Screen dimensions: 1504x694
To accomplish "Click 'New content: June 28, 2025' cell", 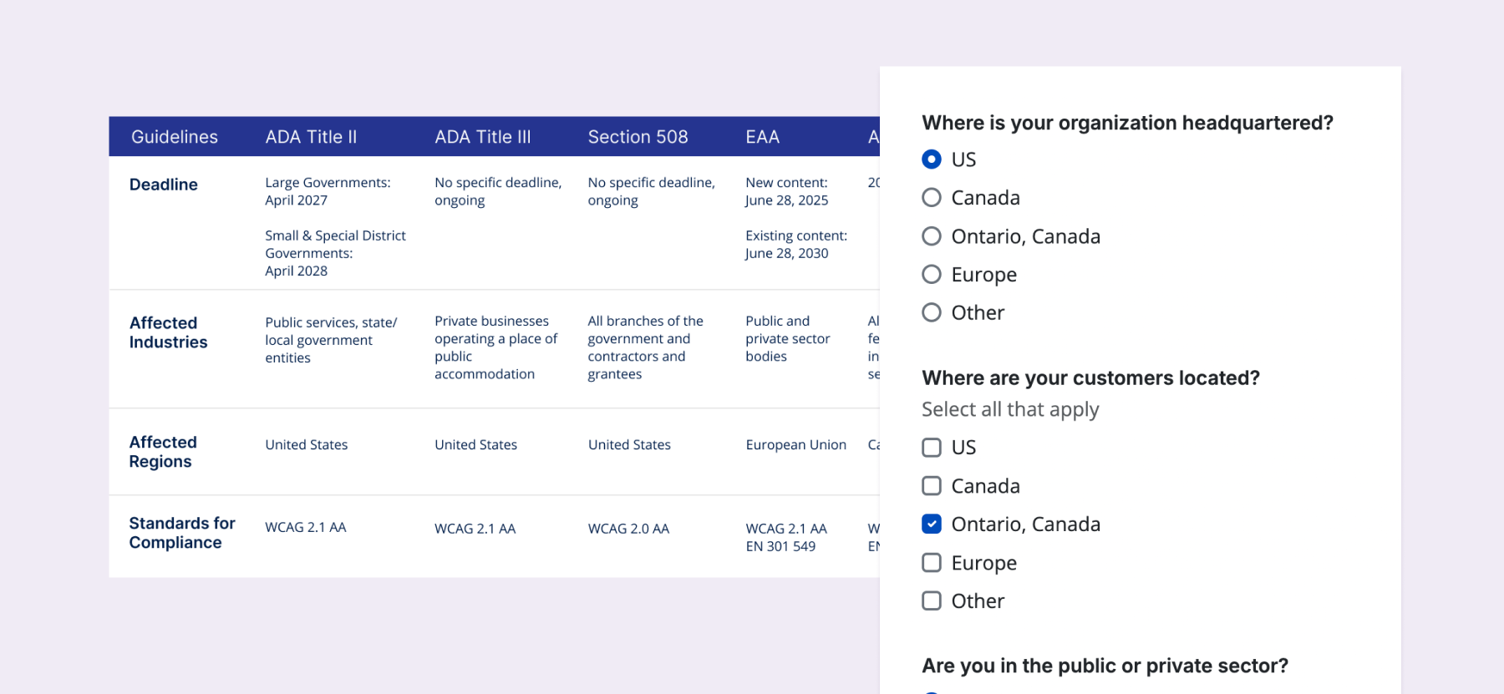I will pyautogui.click(x=786, y=191).
